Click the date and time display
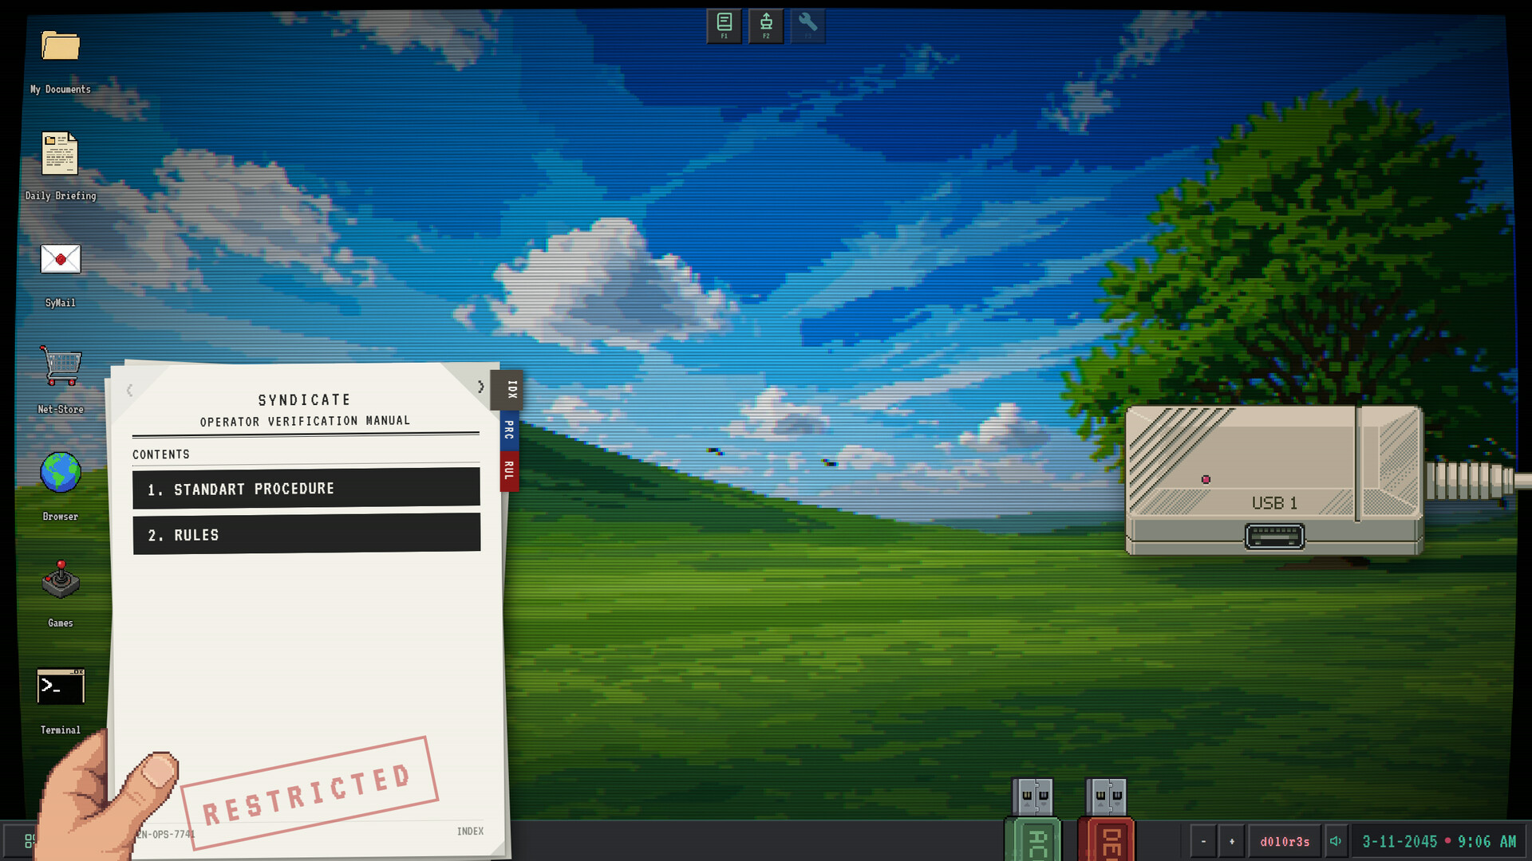Screen dimensions: 1532x861 point(1439,841)
